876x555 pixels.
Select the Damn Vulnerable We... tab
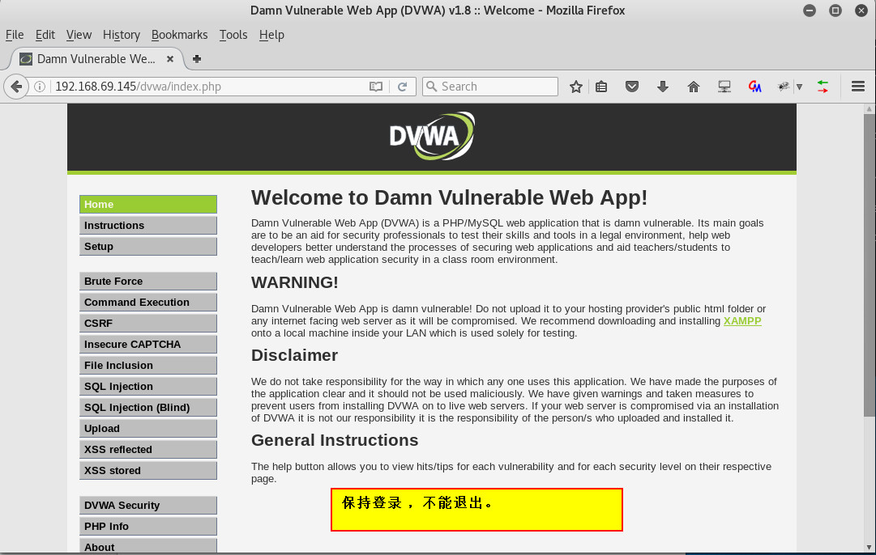(97, 58)
